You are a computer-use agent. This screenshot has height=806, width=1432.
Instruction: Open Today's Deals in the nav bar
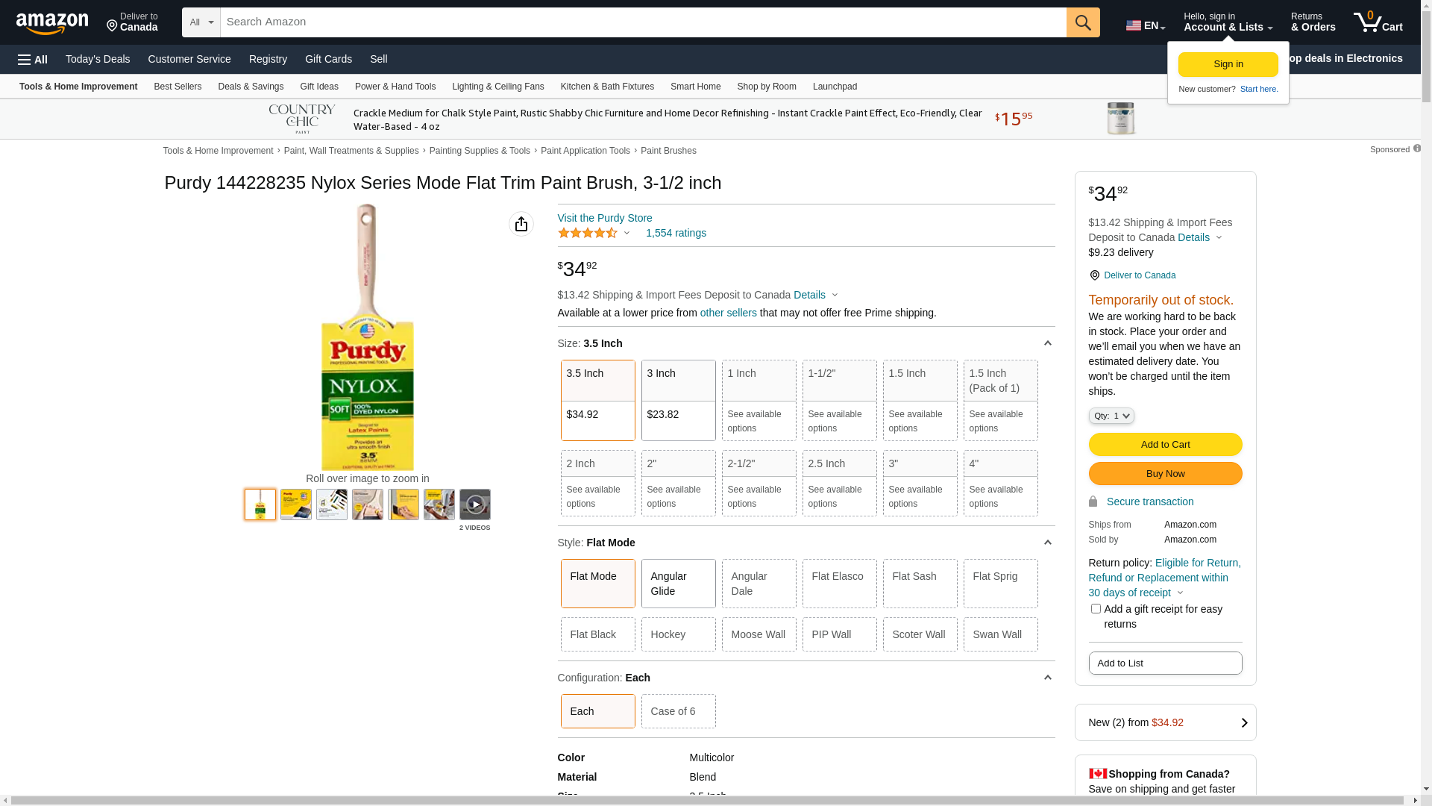(98, 59)
